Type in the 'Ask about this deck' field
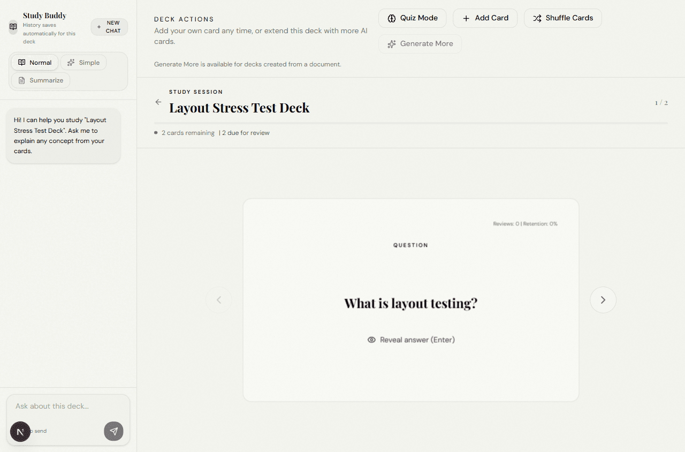Viewport: 685px width, 452px height. (x=68, y=406)
